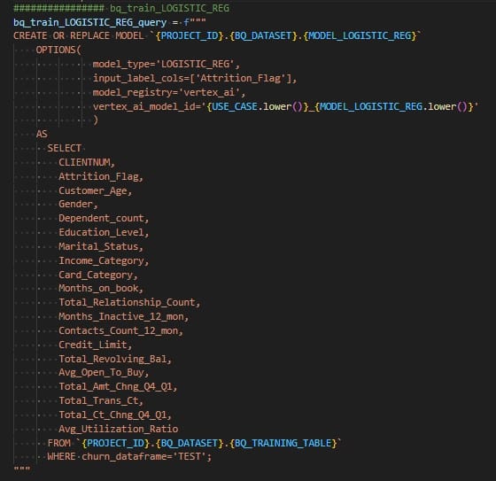
Task: Click the Avg_Open_To_Buy column
Action: (101, 372)
